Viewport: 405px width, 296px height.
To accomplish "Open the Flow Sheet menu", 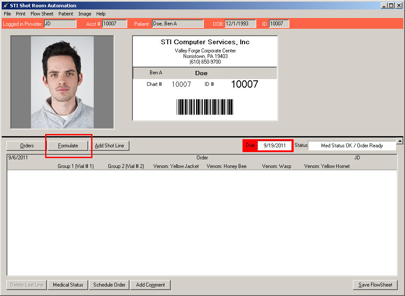I will coord(42,14).
